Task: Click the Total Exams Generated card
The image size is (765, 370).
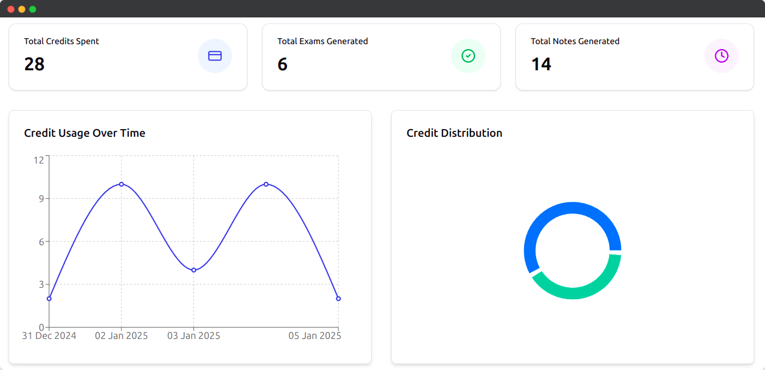Action: point(381,57)
